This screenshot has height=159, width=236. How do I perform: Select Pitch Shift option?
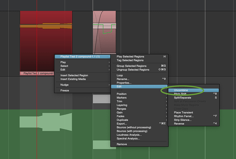pos(181,94)
